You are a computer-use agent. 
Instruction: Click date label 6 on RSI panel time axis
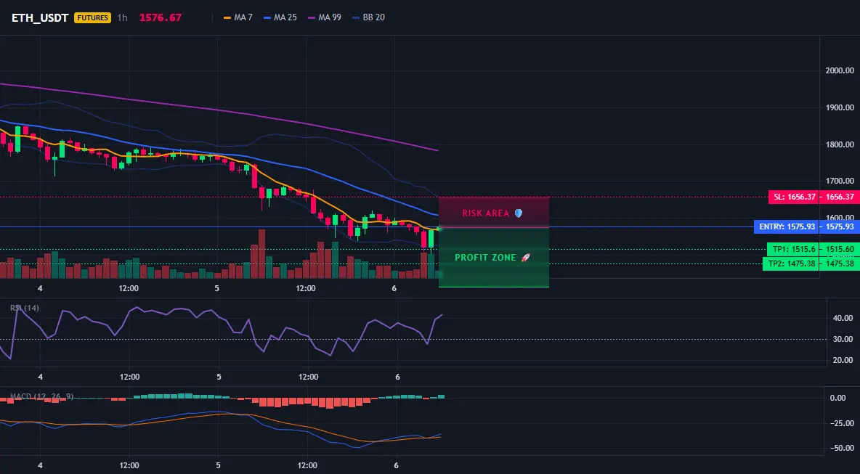(x=397, y=377)
